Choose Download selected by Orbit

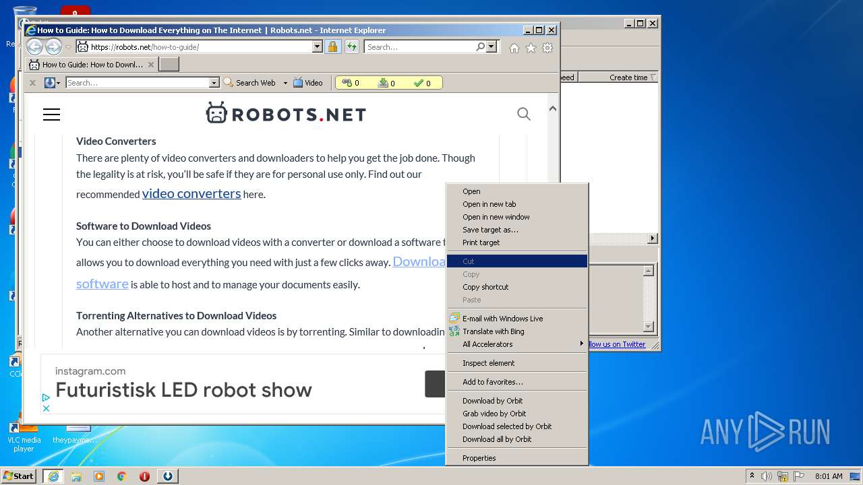pos(517,426)
